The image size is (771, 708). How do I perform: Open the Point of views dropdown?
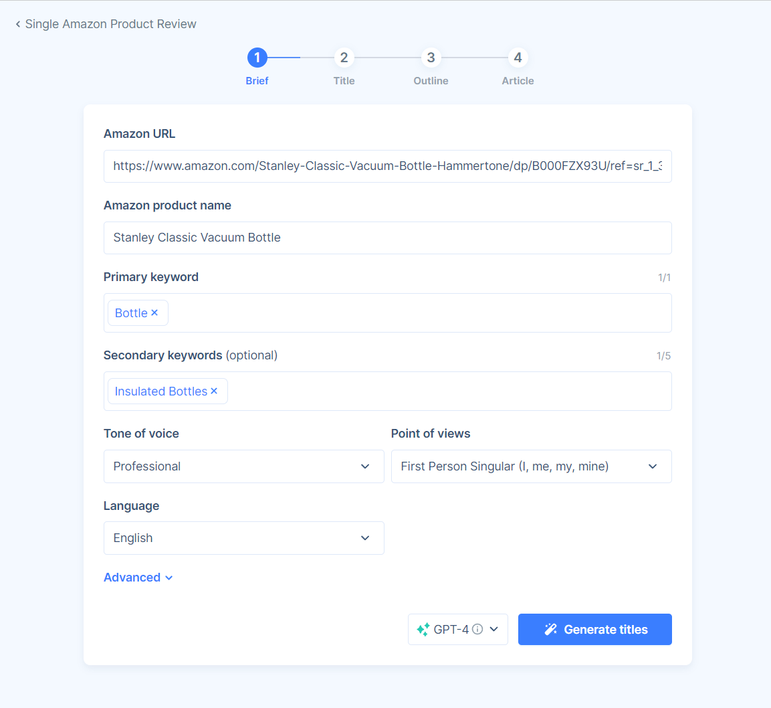pyautogui.click(x=531, y=466)
